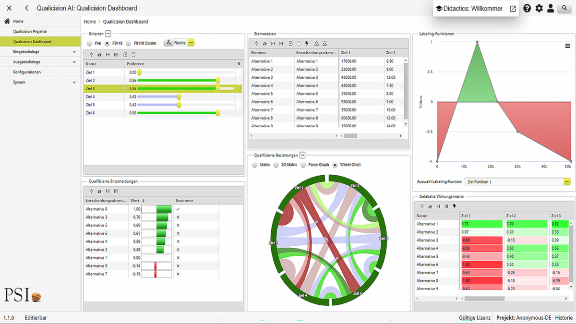Switch relations view to Force-Graph
The height and width of the screenshot is (324, 576).
coord(303,165)
